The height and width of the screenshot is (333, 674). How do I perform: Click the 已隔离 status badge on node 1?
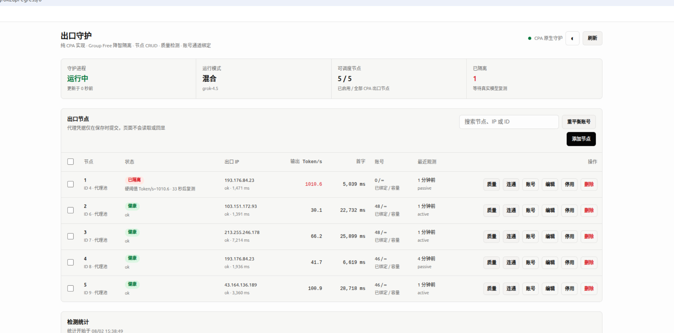[134, 180]
